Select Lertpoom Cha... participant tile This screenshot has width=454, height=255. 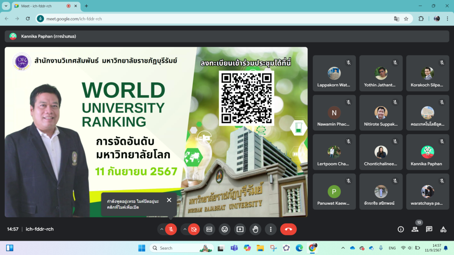[x=334, y=152]
